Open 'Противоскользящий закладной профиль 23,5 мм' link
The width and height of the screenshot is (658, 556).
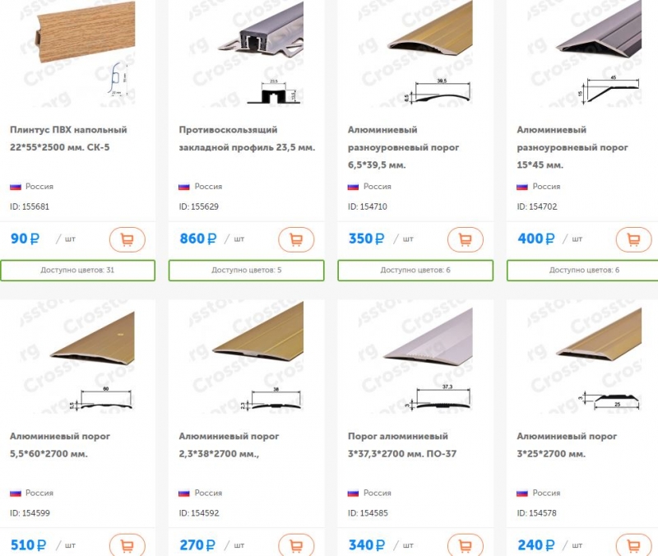point(247,138)
